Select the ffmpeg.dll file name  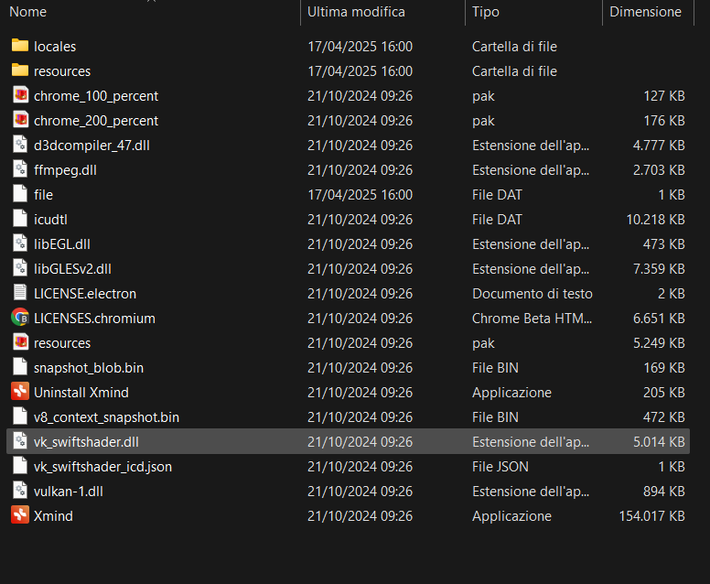coord(65,170)
